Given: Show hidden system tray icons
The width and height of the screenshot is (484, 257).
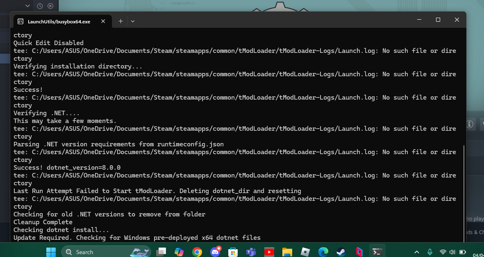Looking at the screenshot, I should (x=416, y=252).
